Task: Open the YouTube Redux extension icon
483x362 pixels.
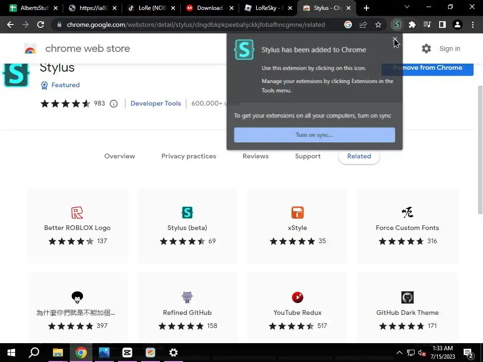Action: click(x=297, y=297)
